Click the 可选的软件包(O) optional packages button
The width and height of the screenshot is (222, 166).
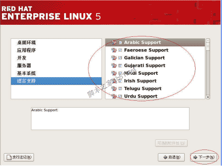click(x=171, y=143)
